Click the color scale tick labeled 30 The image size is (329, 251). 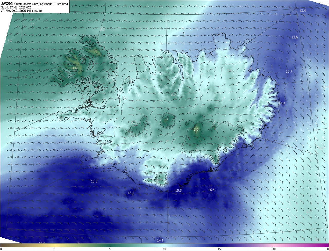click(x=274, y=249)
